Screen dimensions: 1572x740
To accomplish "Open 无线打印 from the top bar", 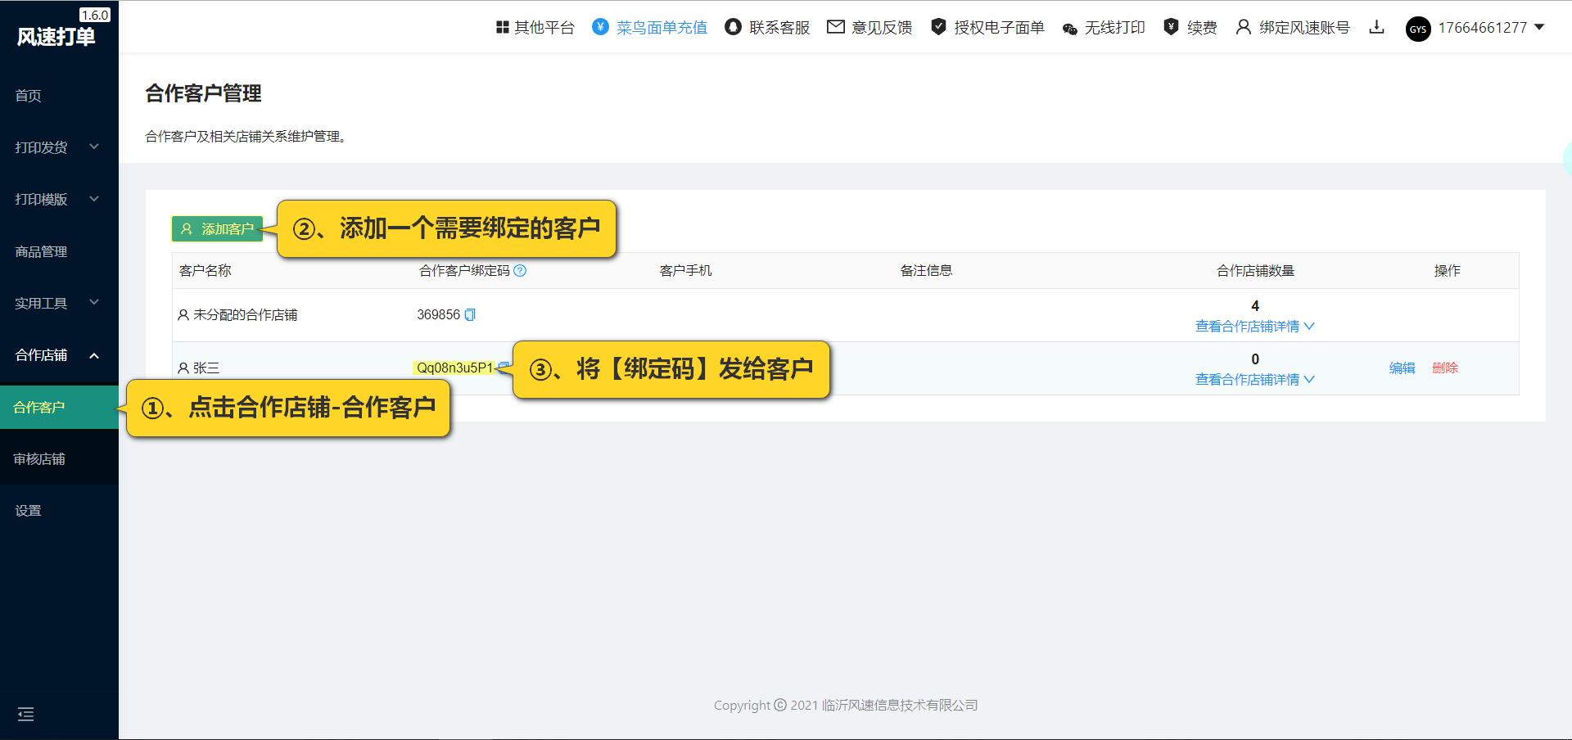I will click(1068, 29).
